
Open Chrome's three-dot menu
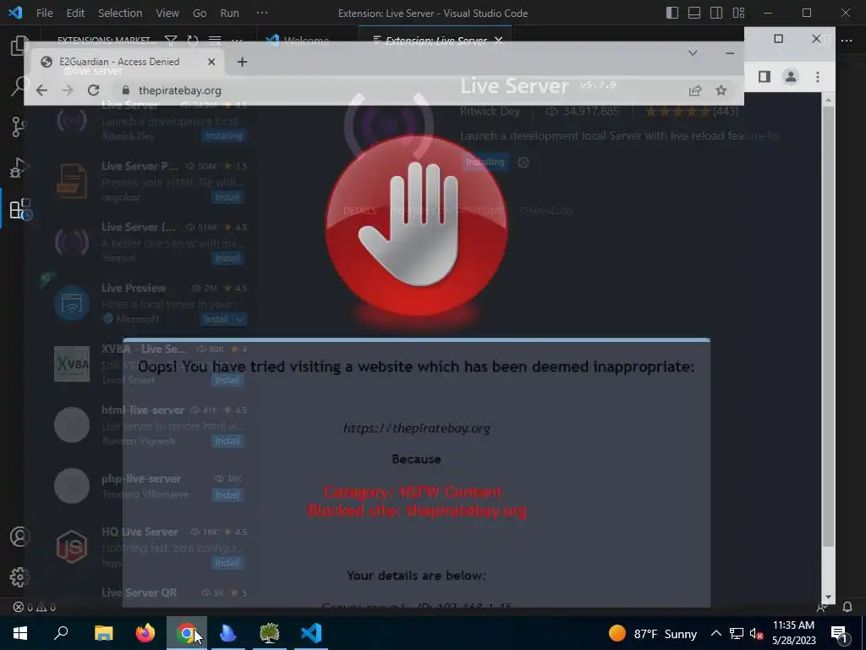[x=818, y=77]
